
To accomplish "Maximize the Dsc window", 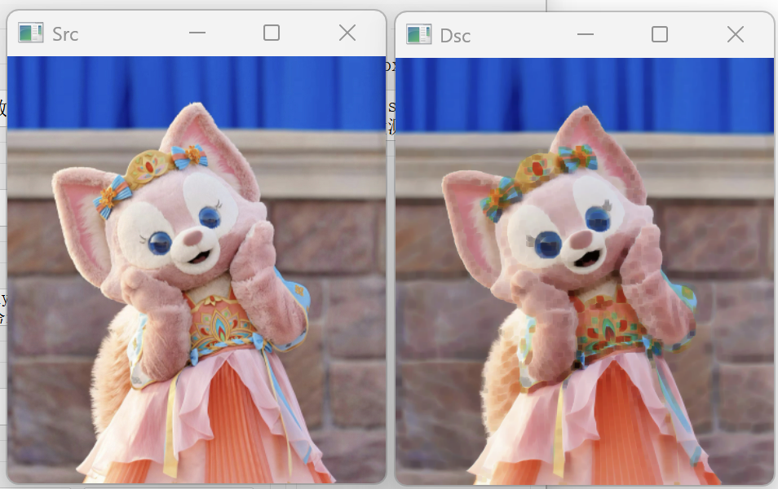I will 660,35.
